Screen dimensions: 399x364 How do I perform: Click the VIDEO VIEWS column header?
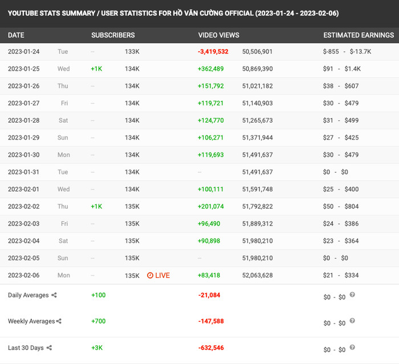coord(218,35)
